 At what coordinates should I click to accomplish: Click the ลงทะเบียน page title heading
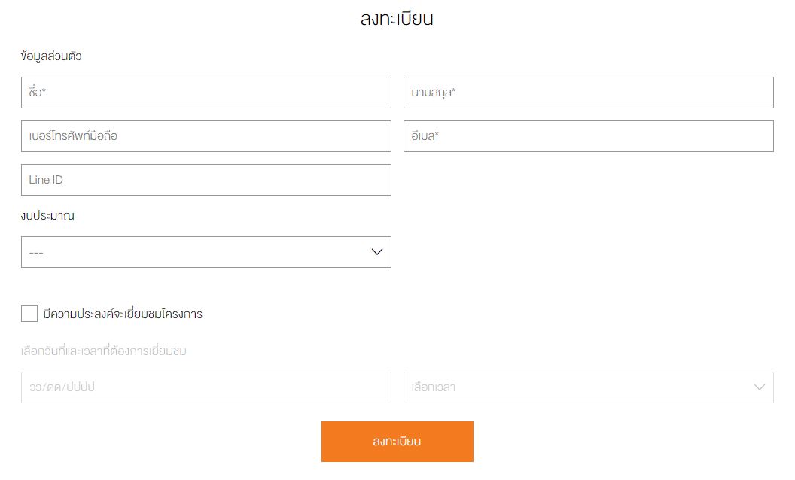point(397,19)
